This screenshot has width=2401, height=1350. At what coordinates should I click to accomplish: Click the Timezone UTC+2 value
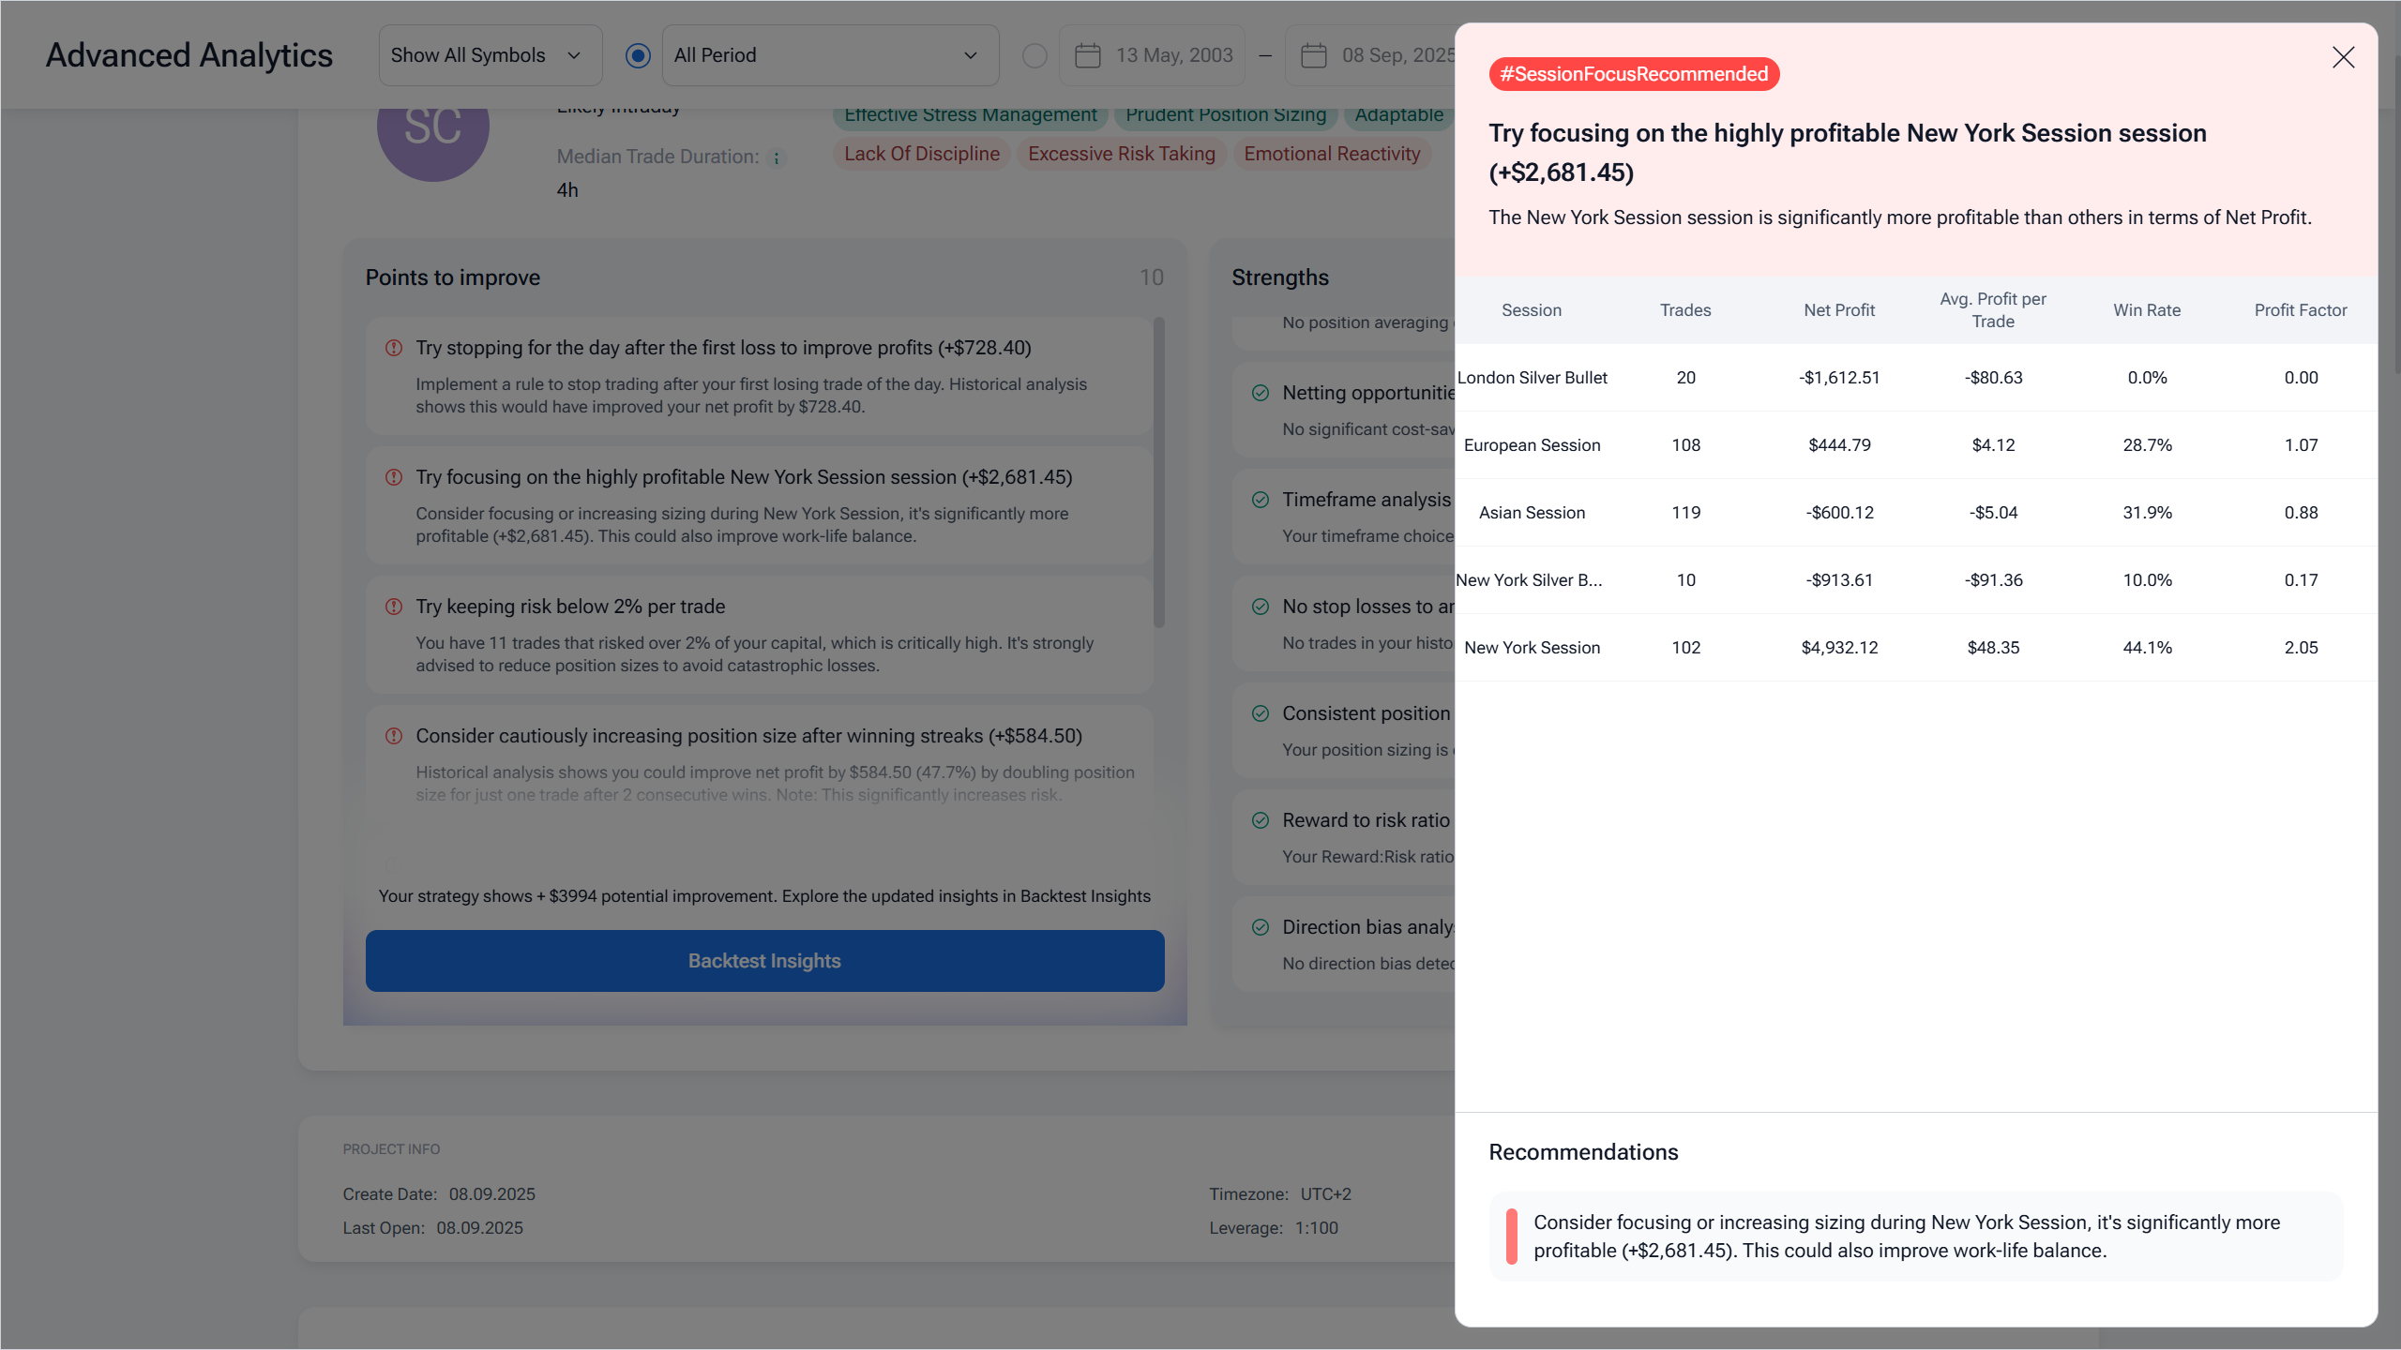tap(1325, 1194)
